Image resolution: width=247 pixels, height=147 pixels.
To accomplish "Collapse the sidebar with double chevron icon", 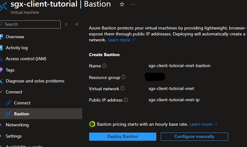I will click(x=77, y=24).
